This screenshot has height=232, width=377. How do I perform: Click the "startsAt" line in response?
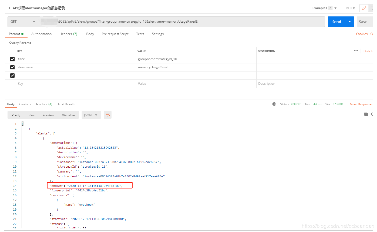(x=88, y=219)
